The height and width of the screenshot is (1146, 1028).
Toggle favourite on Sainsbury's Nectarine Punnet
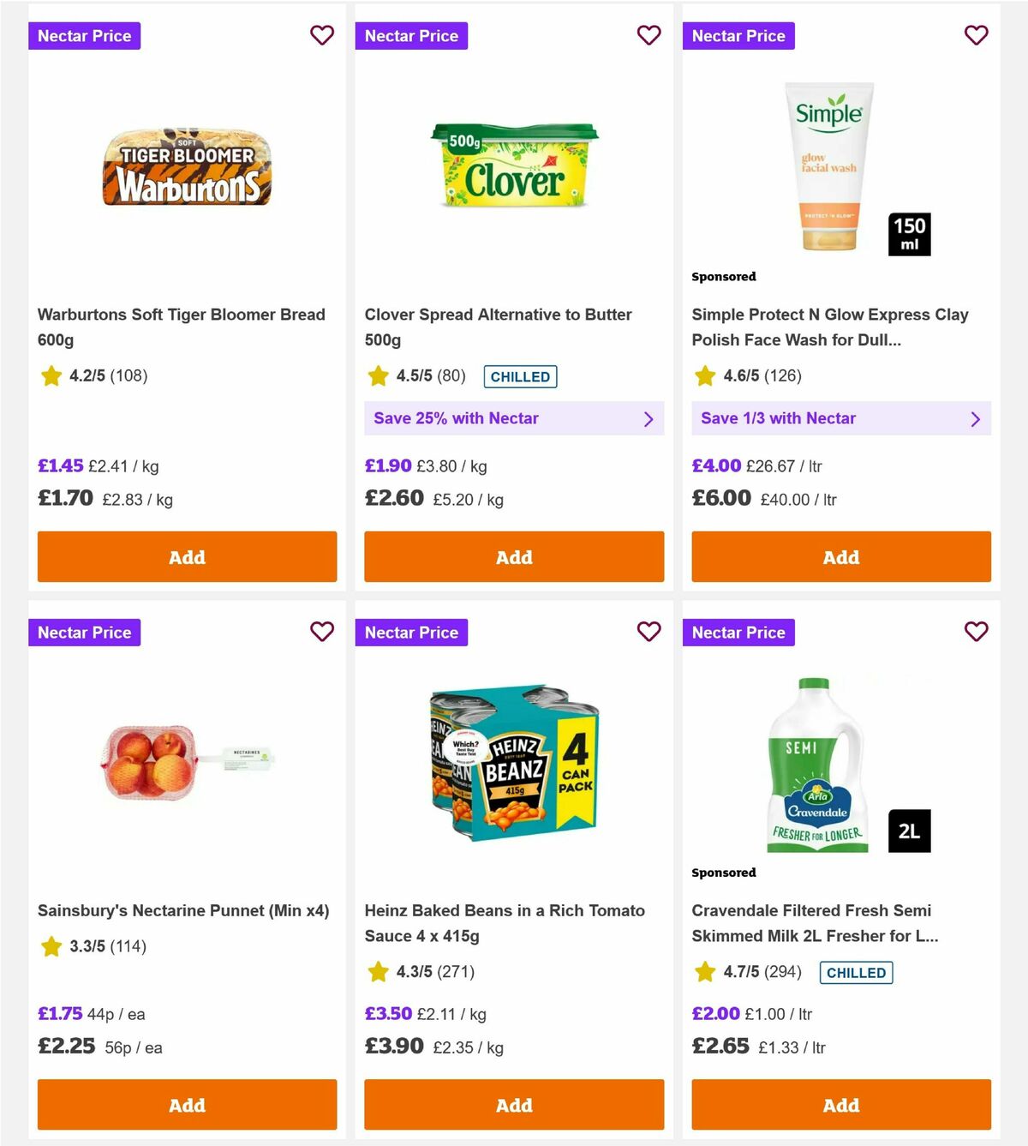tap(322, 632)
